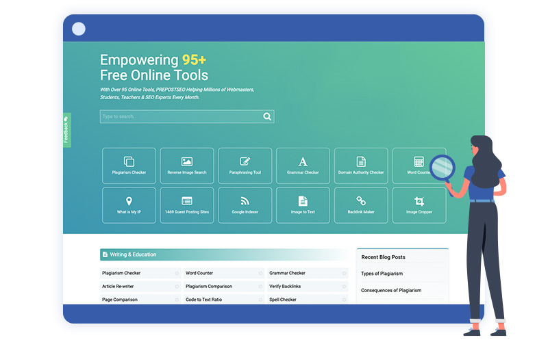Click the round icon beside Grammar Checker row
This screenshot has height=342, width=548.
345,273
